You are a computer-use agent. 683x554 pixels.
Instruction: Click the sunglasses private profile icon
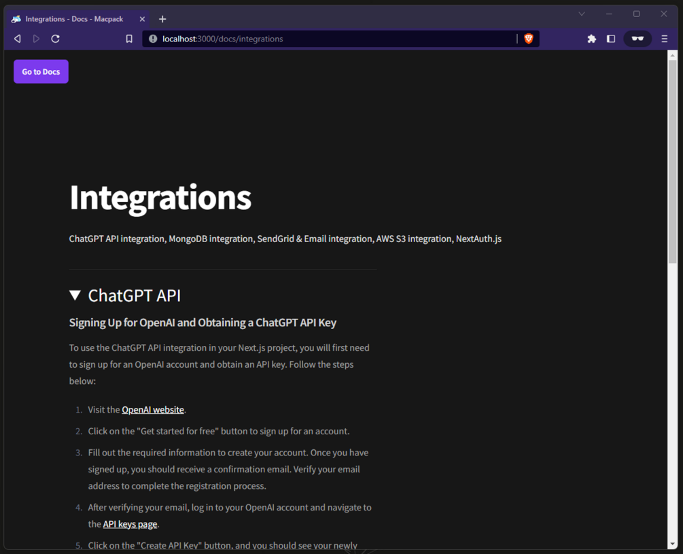[637, 39]
